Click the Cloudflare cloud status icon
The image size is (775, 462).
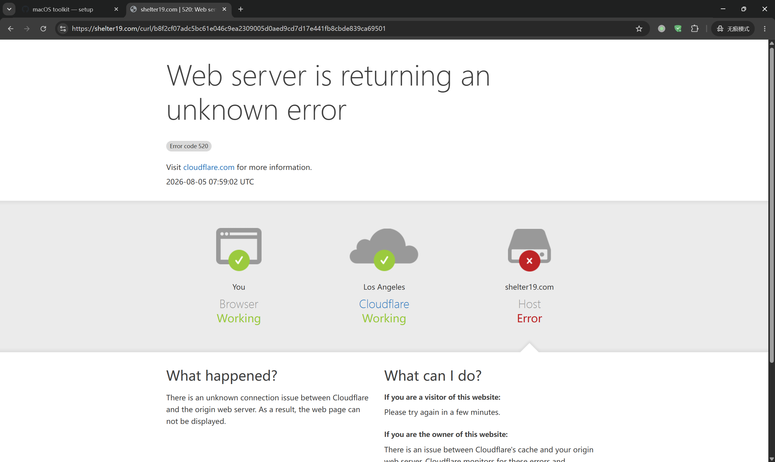tap(384, 249)
